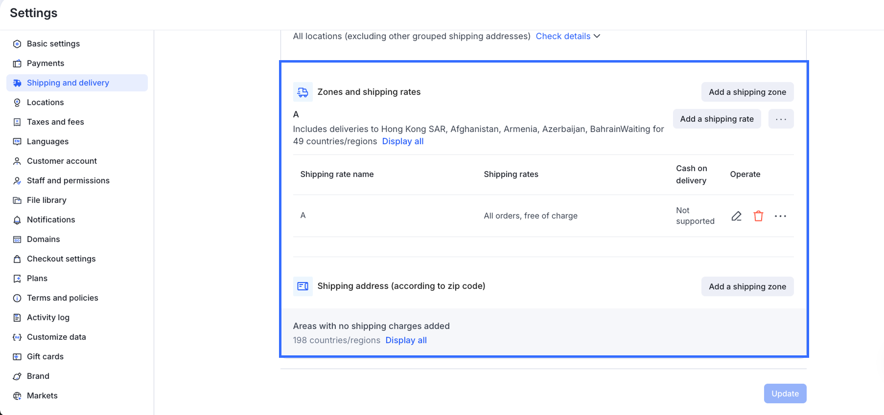This screenshot has width=884, height=415.
Task: Click the Markets globe icon in sidebar
Action: [x=17, y=396]
